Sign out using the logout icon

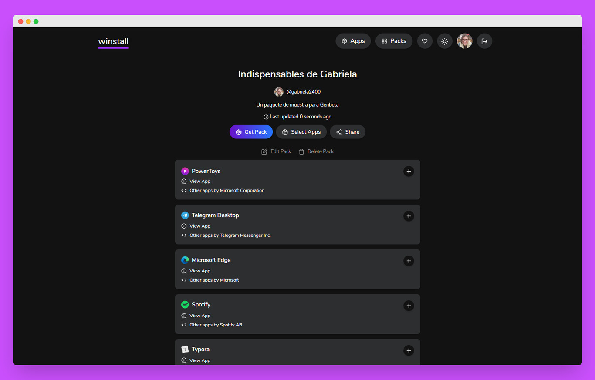pos(484,40)
